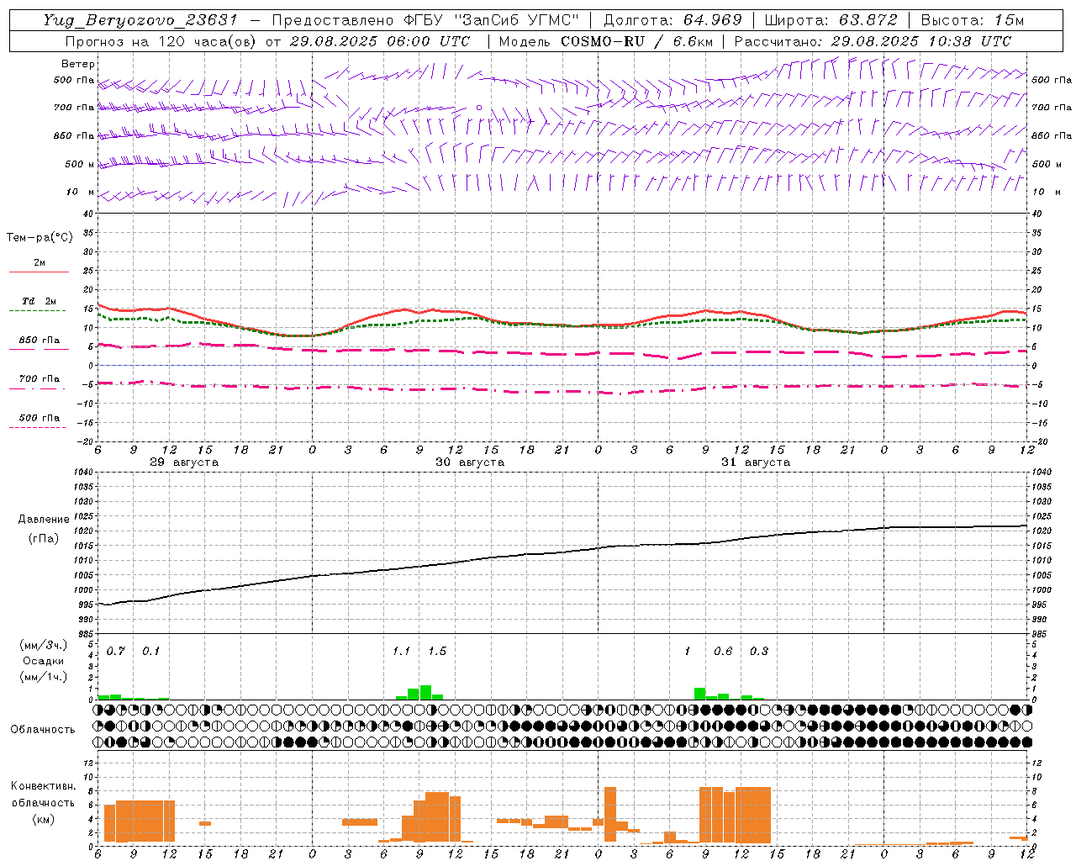1076x861 pixels.
Task: Click the calculated time 10:38 UTC
Action: point(972,41)
